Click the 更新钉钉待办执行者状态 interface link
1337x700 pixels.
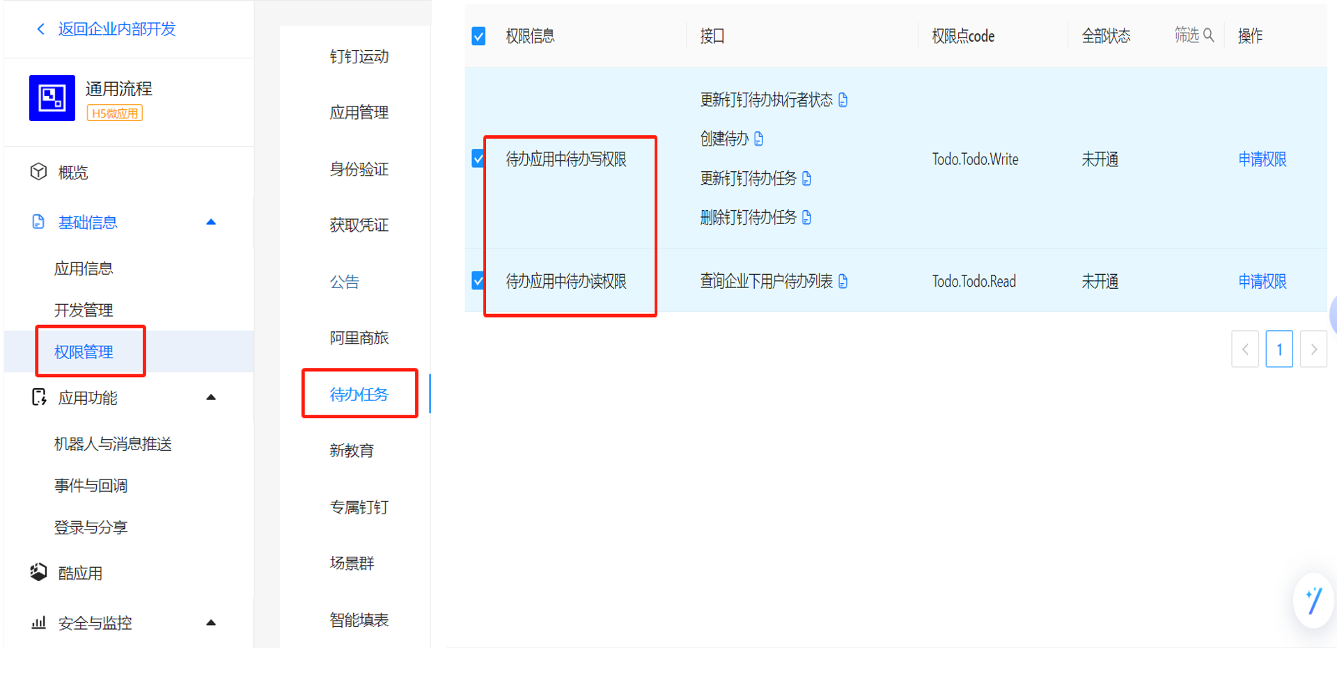766,100
